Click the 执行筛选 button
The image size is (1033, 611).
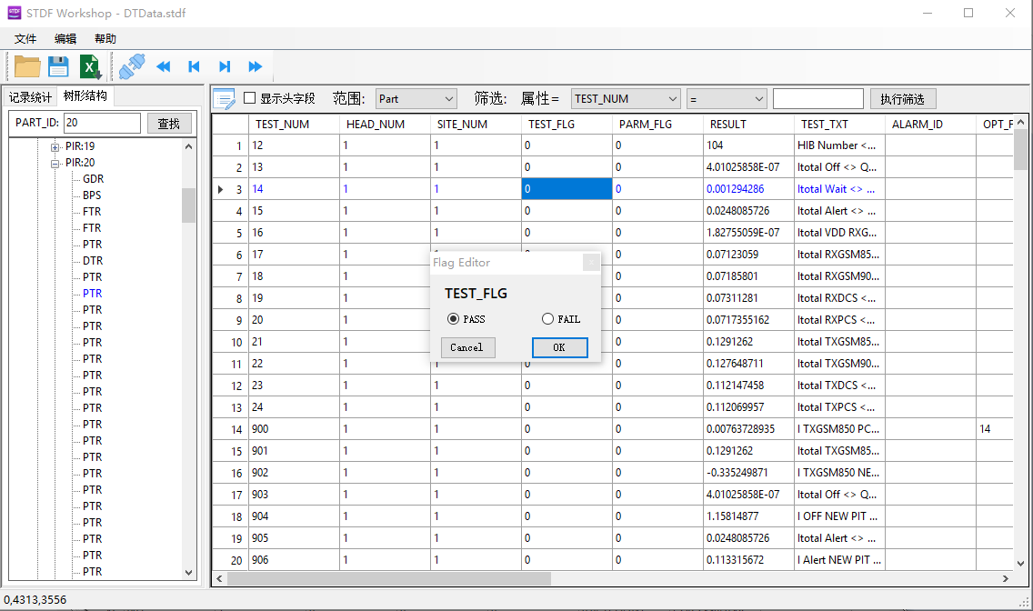(x=903, y=98)
